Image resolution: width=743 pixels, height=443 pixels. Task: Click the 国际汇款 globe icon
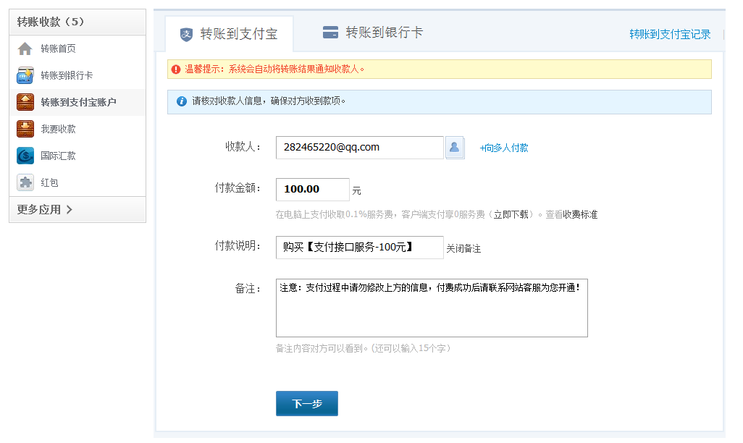coord(25,156)
